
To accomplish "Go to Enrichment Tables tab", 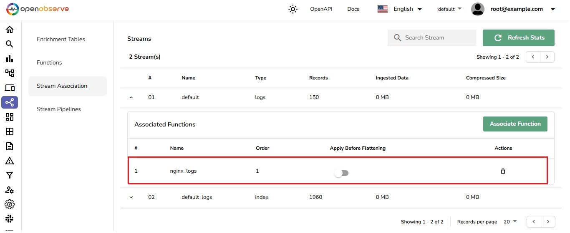I will point(61,39).
